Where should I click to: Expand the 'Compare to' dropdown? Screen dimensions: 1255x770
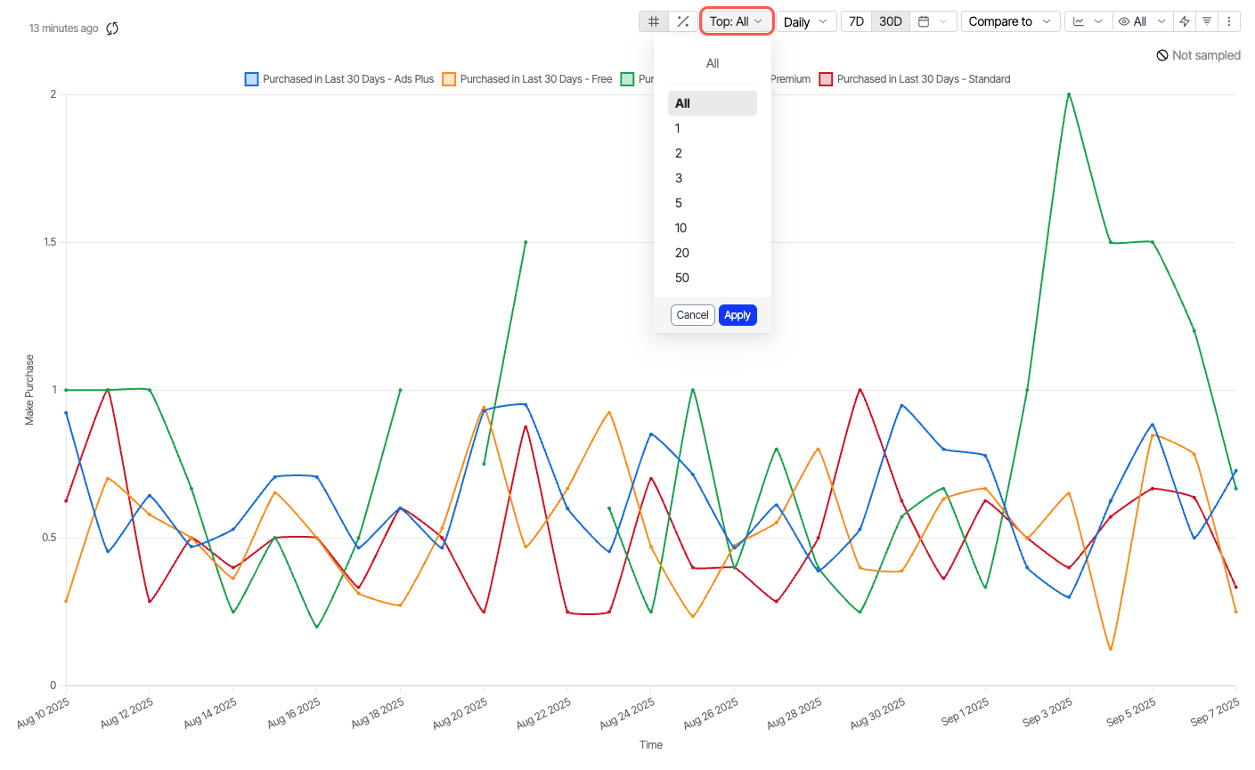coord(1010,21)
